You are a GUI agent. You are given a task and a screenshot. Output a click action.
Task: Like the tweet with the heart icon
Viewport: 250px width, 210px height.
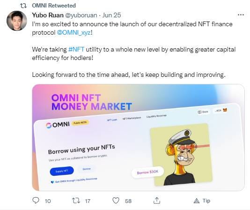(x=116, y=201)
